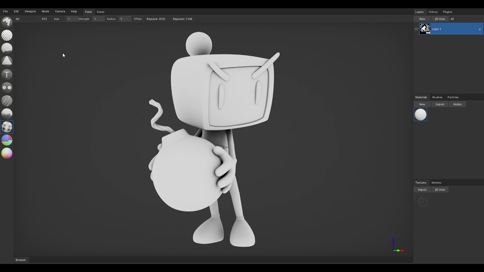Viewport: 484px width, 272px height.
Task: Select the white material preview thumbnail
Action: pos(420,114)
